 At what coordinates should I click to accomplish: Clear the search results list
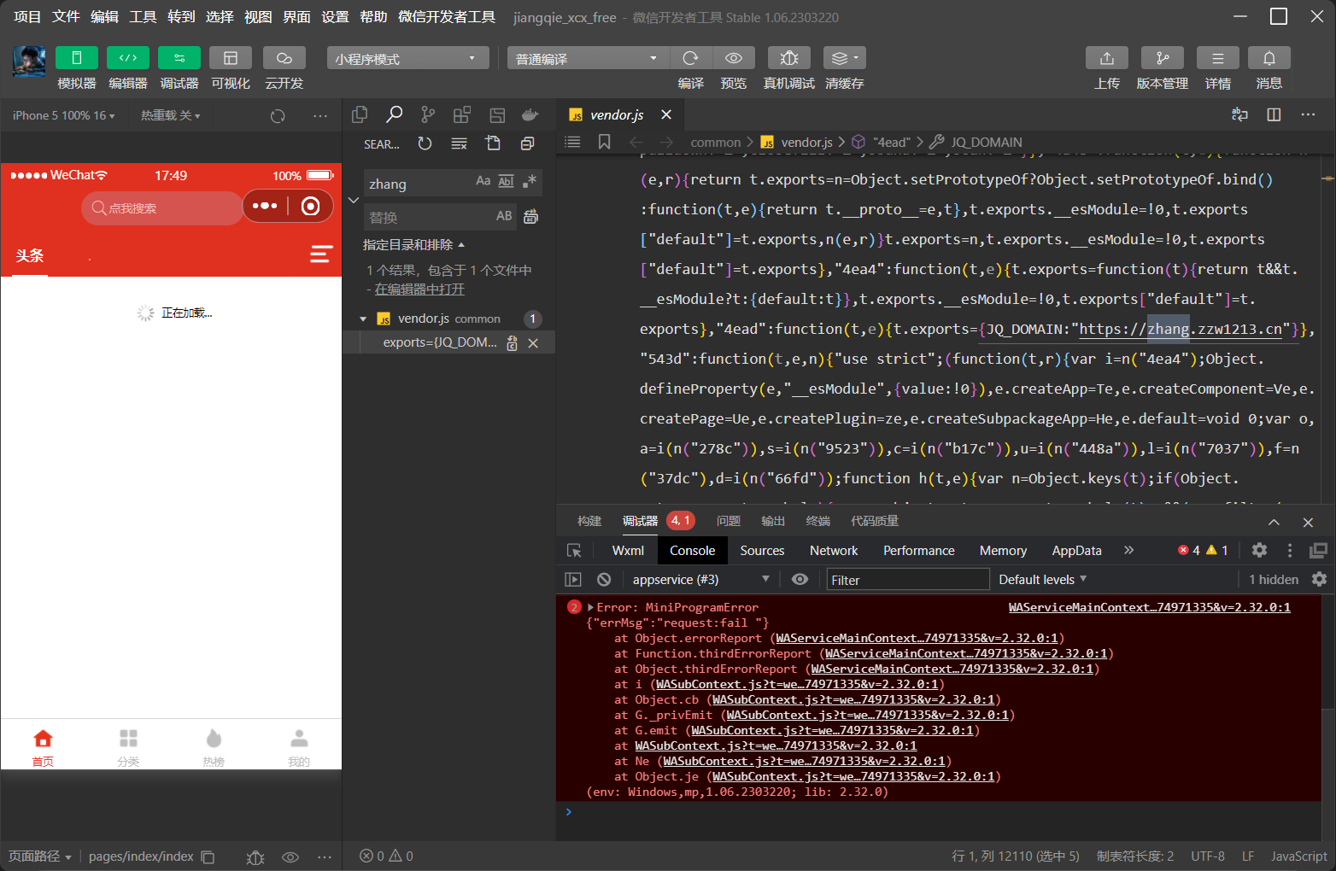point(459,143)
